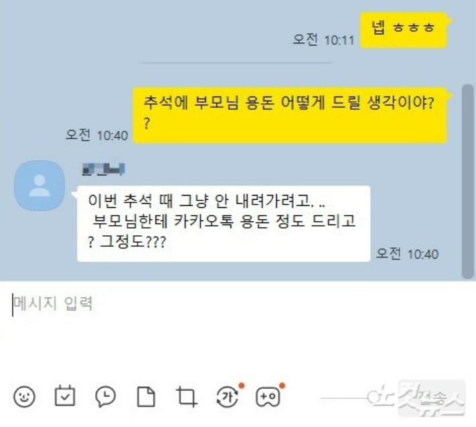Click the chat vertical scrollbar
476x427 pixels.
[x=468, y=182]
